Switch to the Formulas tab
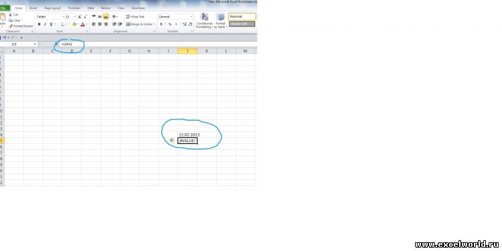The width and height of the screenshot is (502, 251). (74, 8)
